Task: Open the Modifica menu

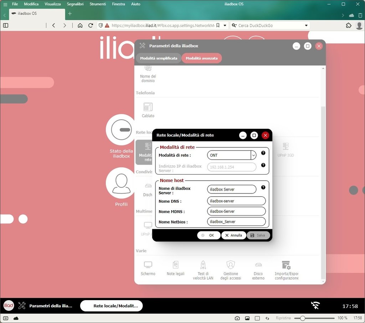Action: click(x=31, y=4)
